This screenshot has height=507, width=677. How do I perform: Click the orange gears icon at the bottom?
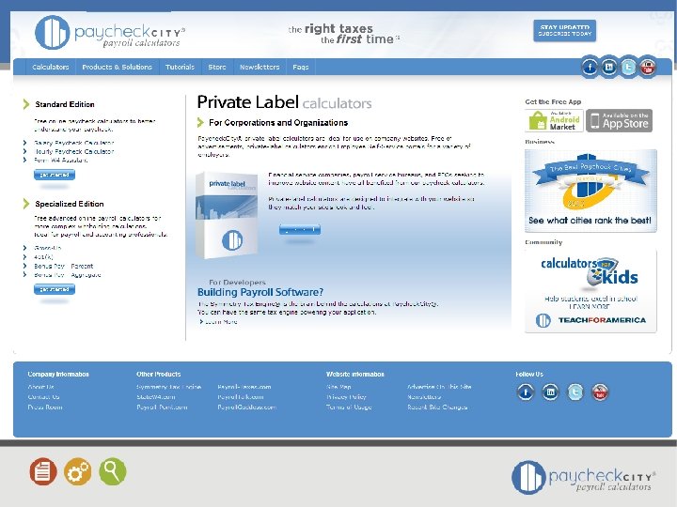tap(78, 471)
